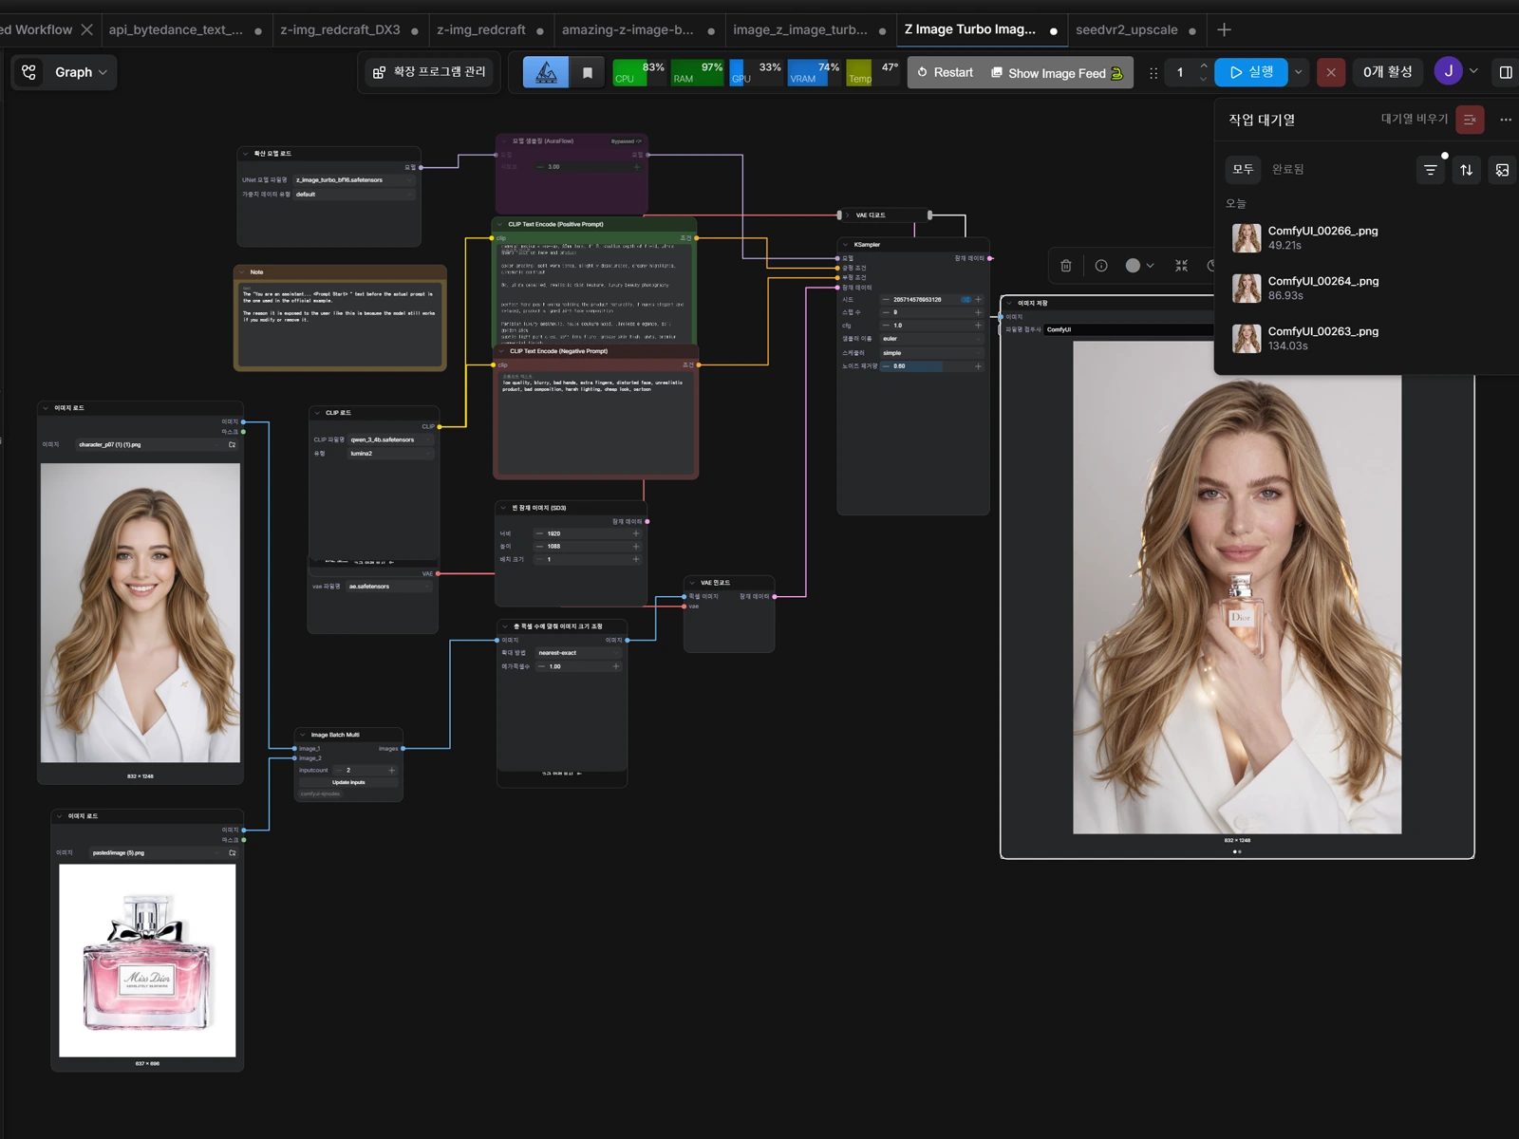This screenshot has height=1139, width=1519.
Task: Collapse the 이미지 저장 node header
Action: [x=1009, y=303]
